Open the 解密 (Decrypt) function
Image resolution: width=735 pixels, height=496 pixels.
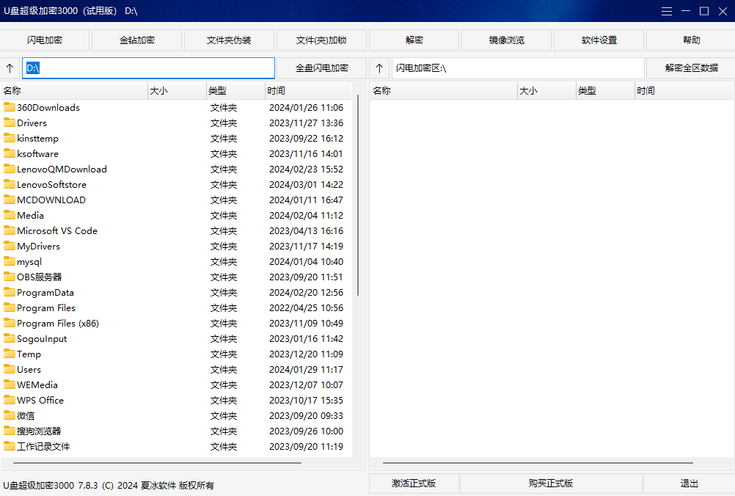click(414, 40)
